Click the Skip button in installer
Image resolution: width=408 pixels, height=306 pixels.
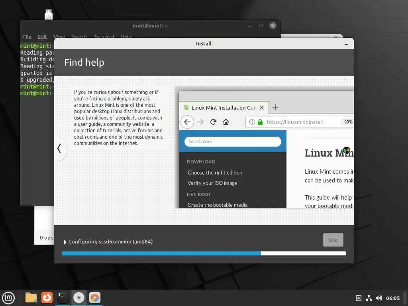333,240
